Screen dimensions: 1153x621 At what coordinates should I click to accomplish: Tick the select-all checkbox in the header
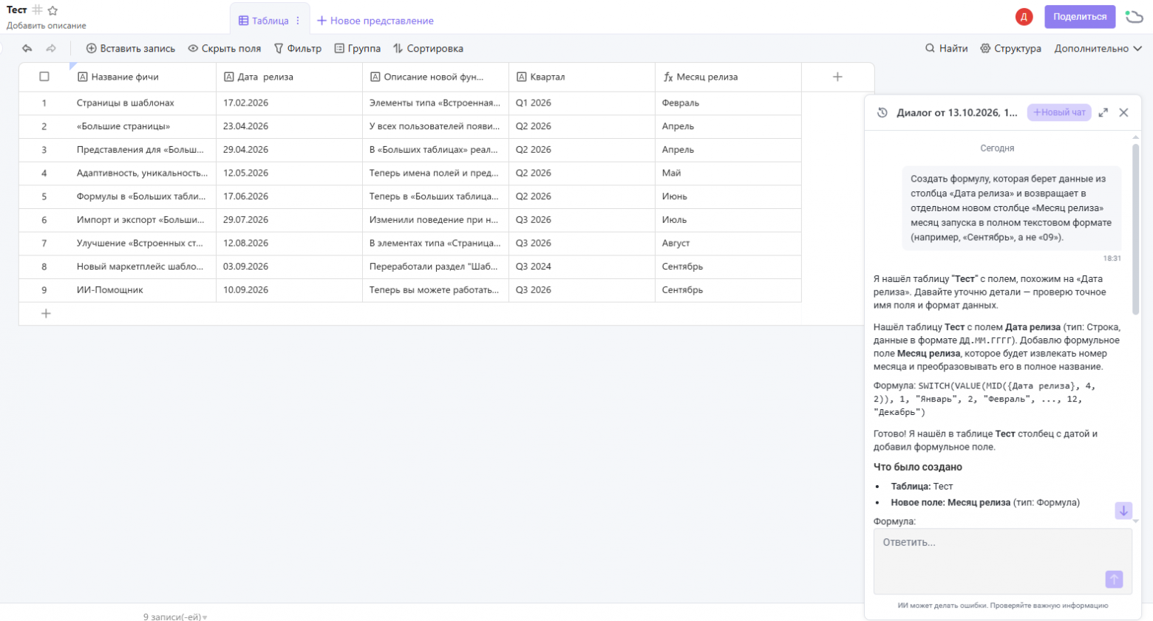44,77
